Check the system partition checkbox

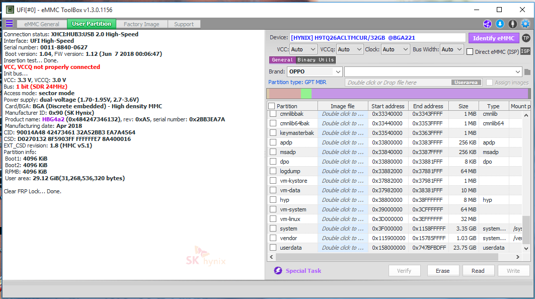click(273, 229)
